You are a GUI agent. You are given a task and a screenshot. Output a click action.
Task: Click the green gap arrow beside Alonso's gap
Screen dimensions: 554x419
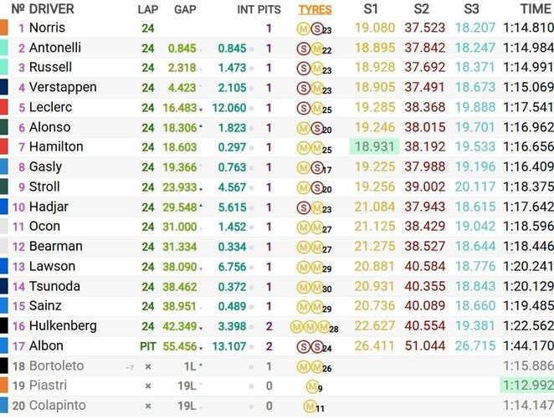pyautogui.click(x=202, y=128)
